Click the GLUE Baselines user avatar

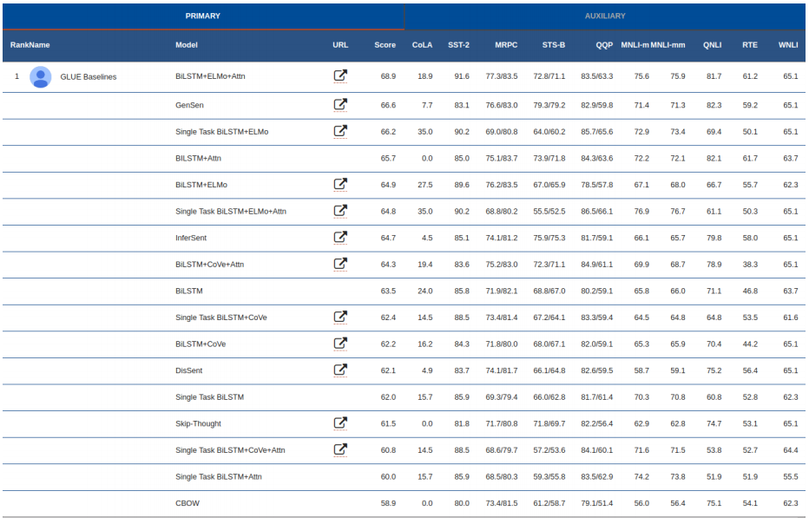click(40, 77)
